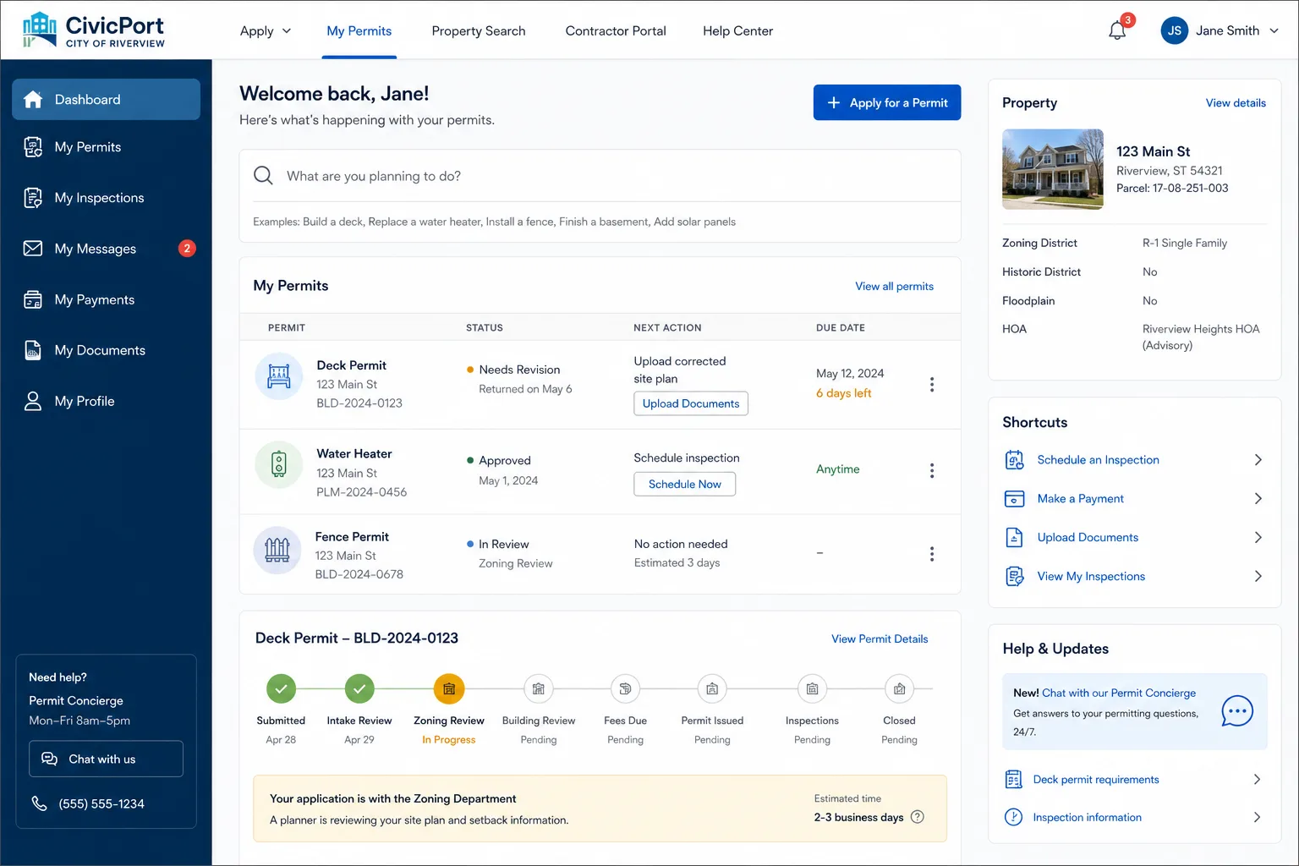Go to Property Search in top nav
Image resolution: width=1299 pixels, height=866 pixels.
479,30
